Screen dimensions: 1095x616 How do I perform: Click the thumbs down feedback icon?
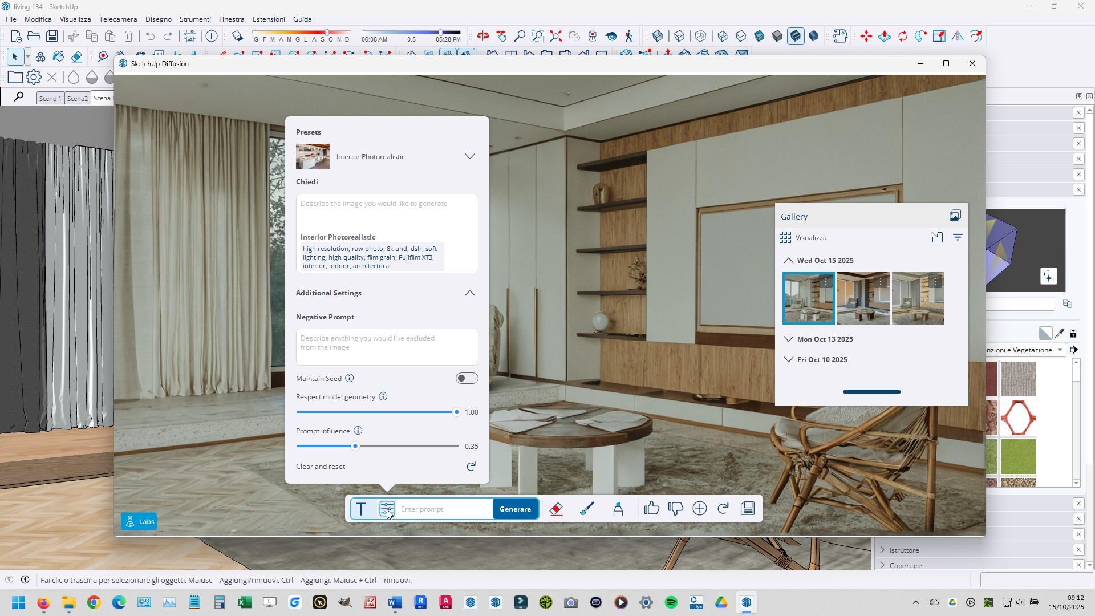[675, 509]
